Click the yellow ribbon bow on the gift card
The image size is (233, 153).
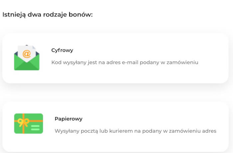[23, 123]
